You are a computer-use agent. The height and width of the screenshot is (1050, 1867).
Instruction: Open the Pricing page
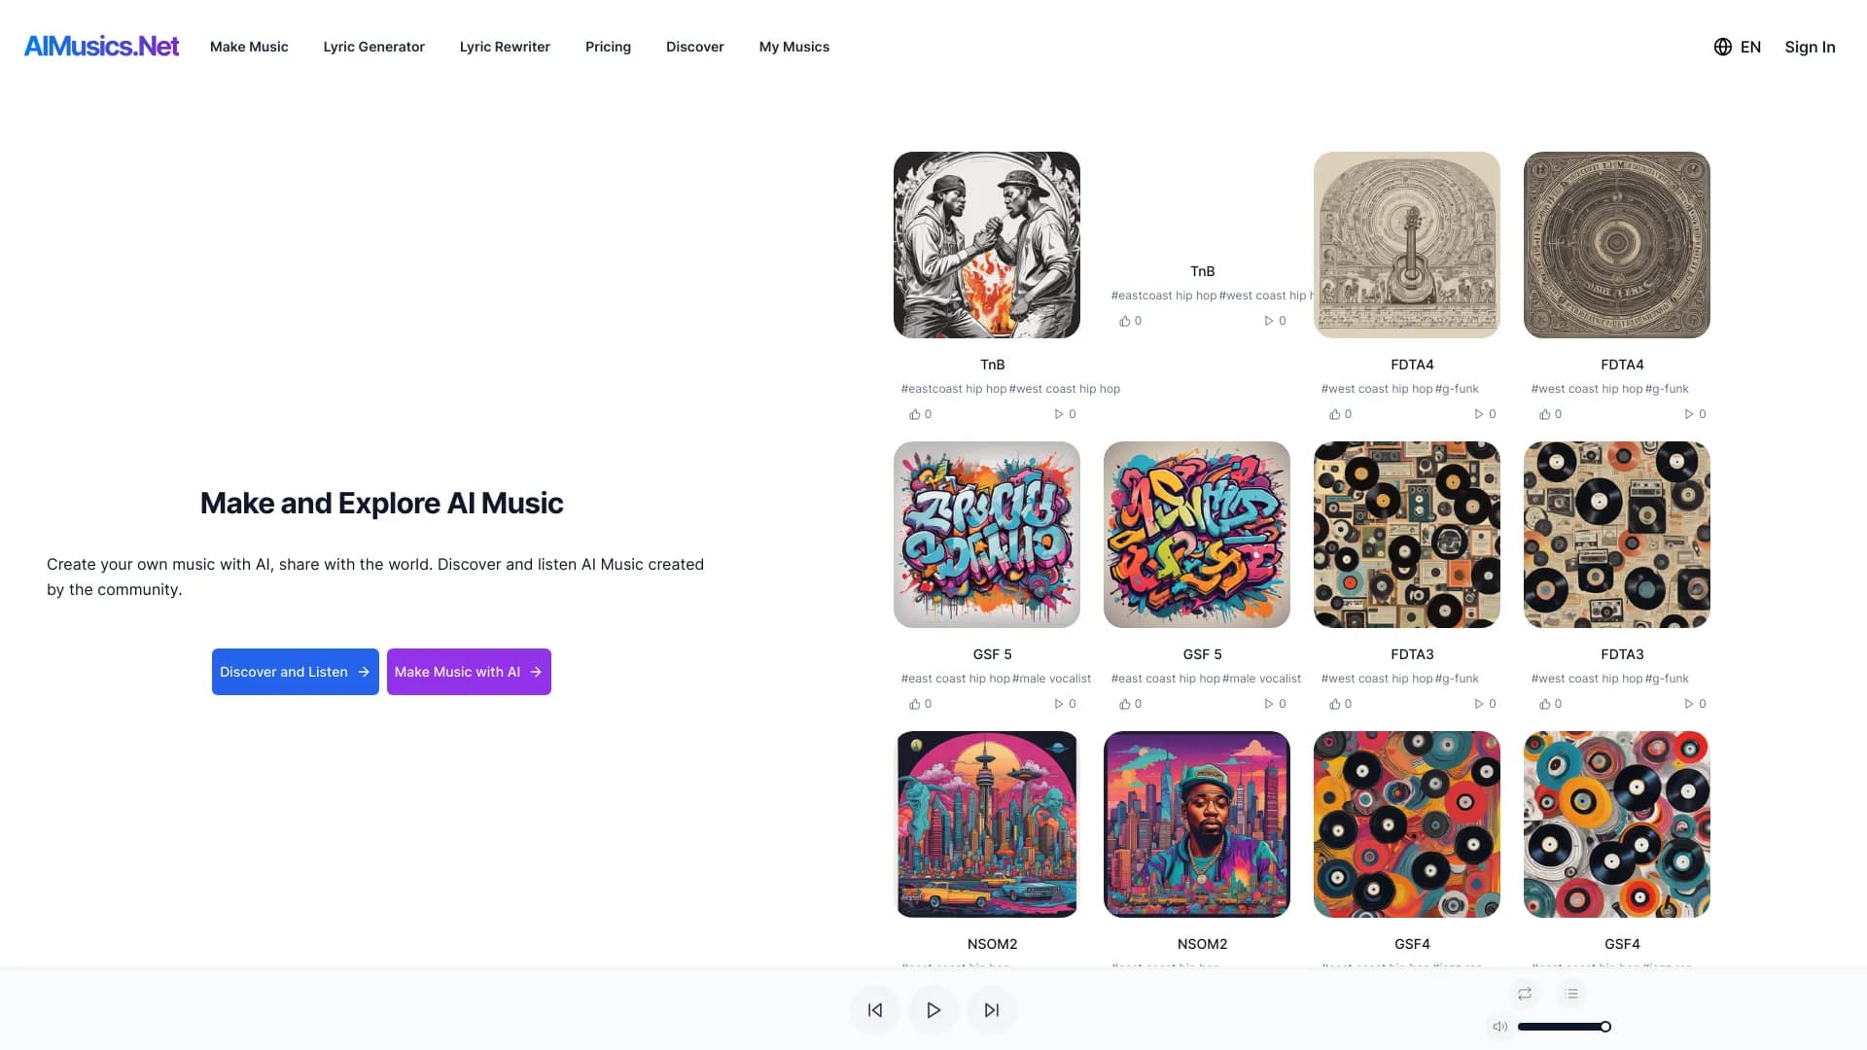tap(608, 46)
